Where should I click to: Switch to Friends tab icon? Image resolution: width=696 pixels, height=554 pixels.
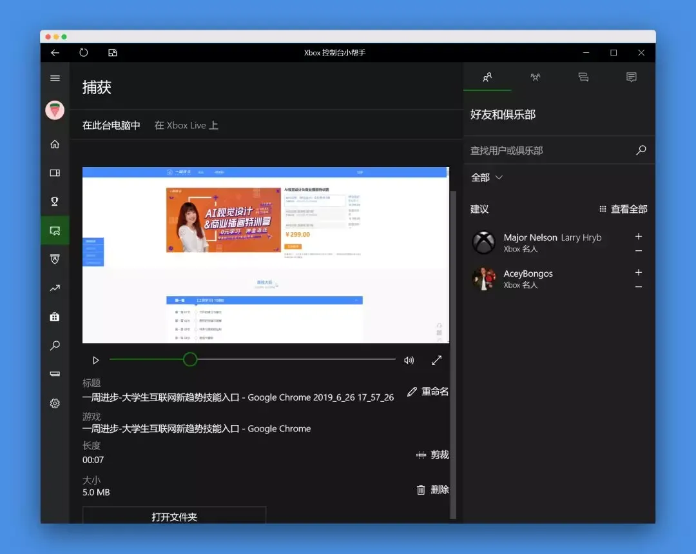(x=487, y=77)
